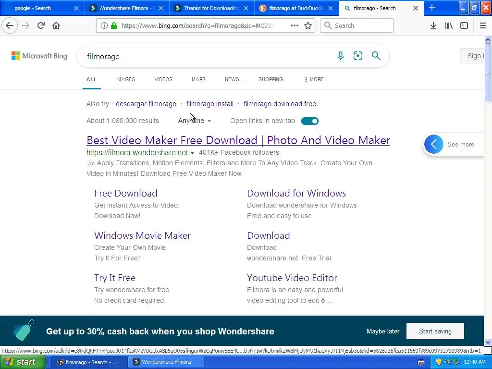
Task: Click the descargar filmorago suggestion
Action: tap(146, 104)
